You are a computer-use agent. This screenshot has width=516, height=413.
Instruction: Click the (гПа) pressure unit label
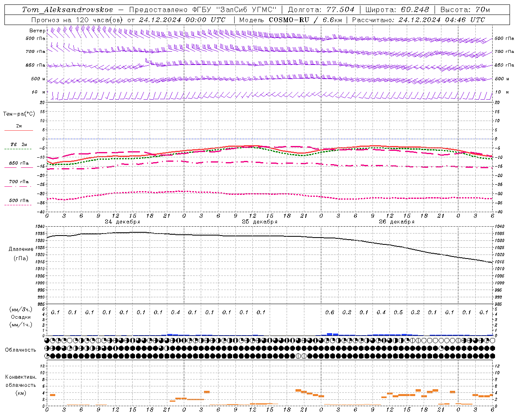point(21,258)
